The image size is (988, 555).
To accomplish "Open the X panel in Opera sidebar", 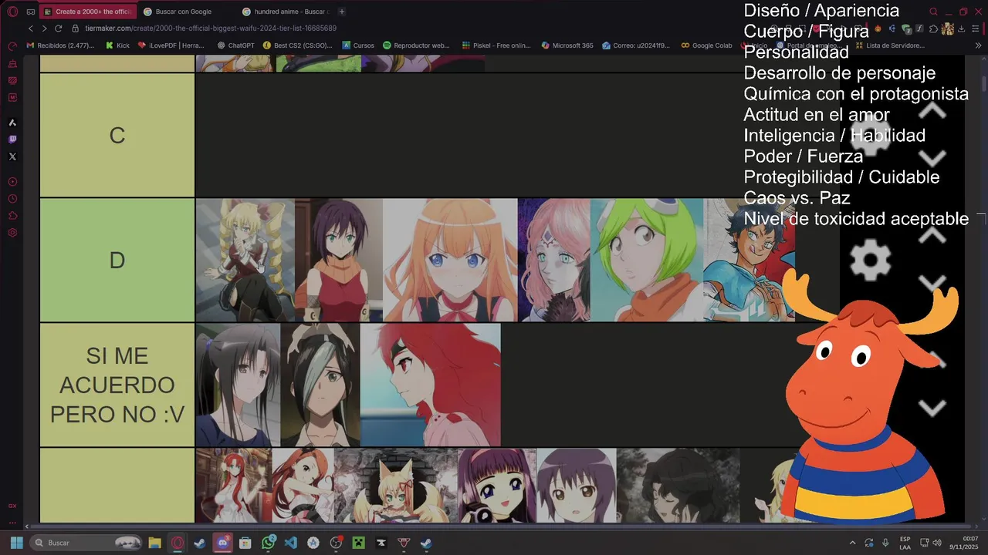I will click(12, 156).
